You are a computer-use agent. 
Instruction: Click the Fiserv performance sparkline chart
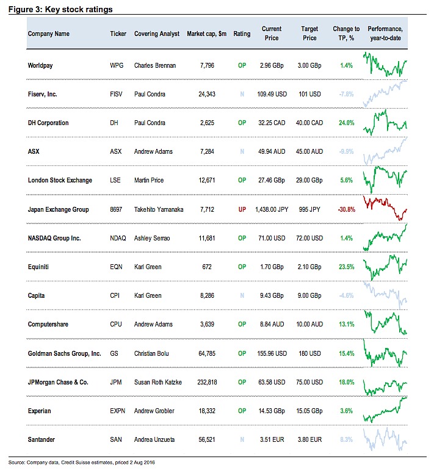(x=385, y=93)
